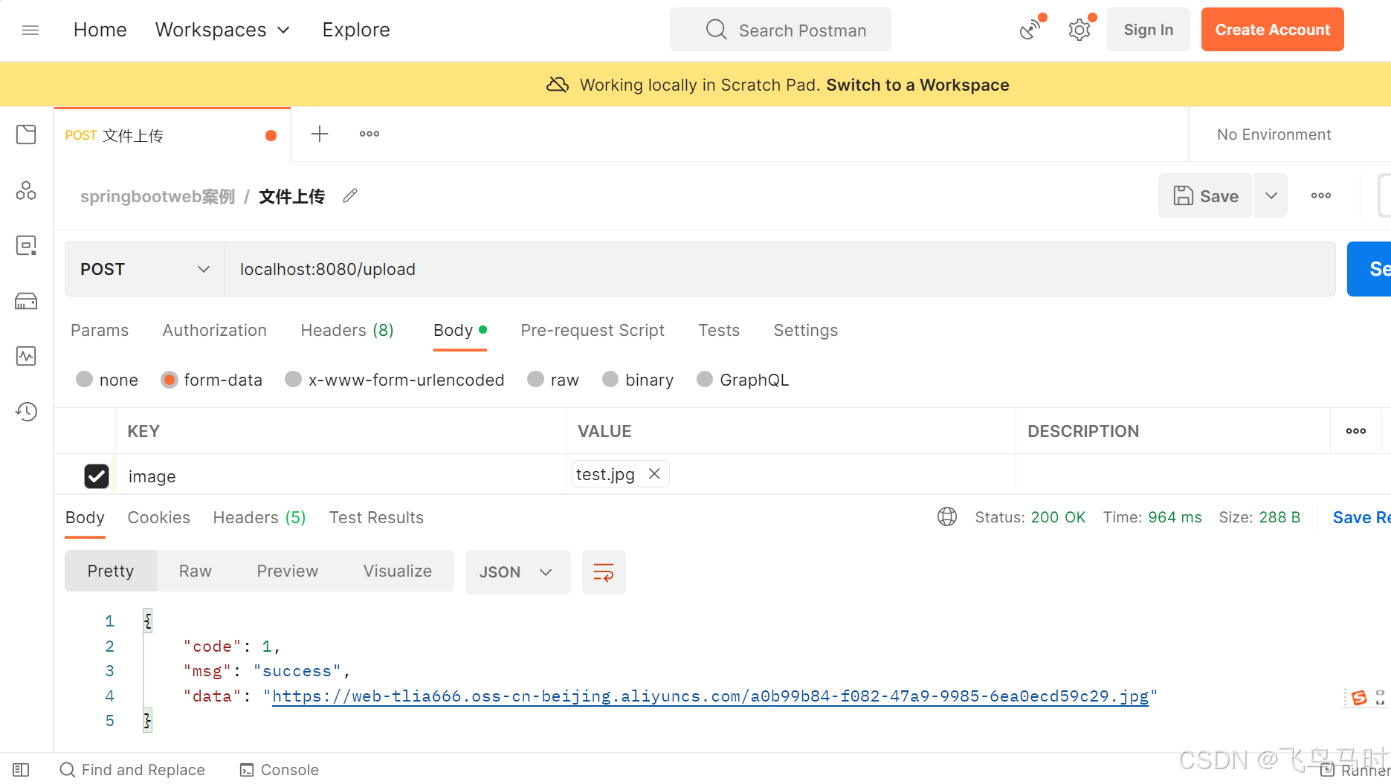
Task: Open the response Headers (5) tab
Action: (x=259, y=517)
